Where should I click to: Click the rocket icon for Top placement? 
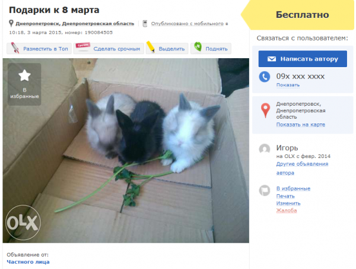[15, 48]
